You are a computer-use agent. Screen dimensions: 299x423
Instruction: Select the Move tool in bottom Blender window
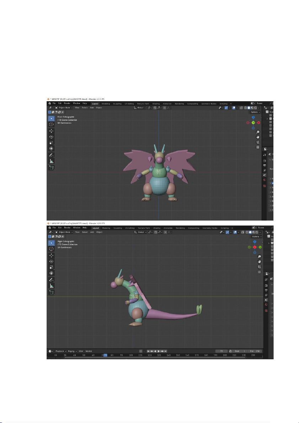point(51,255)
